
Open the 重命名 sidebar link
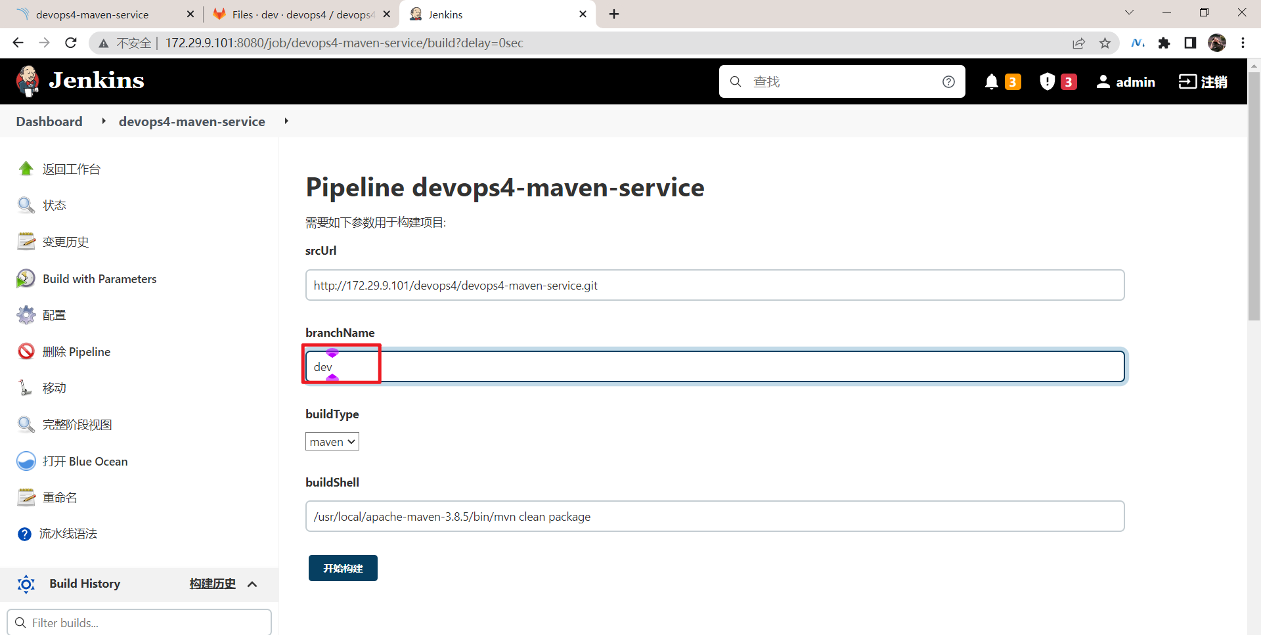pyautogui.click(x=60, y=498)
